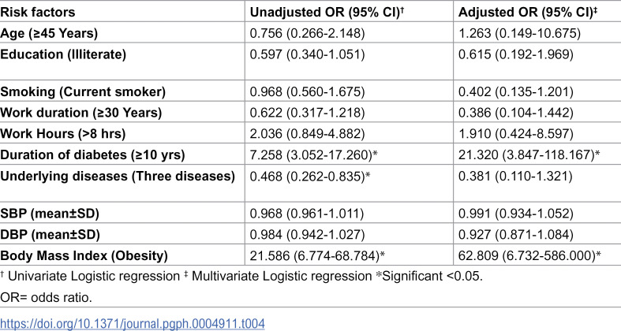This screenshot has width=621, height=331.
Task: Select Underlying diseases (Three diseases) label
Action: click(118, 176)
